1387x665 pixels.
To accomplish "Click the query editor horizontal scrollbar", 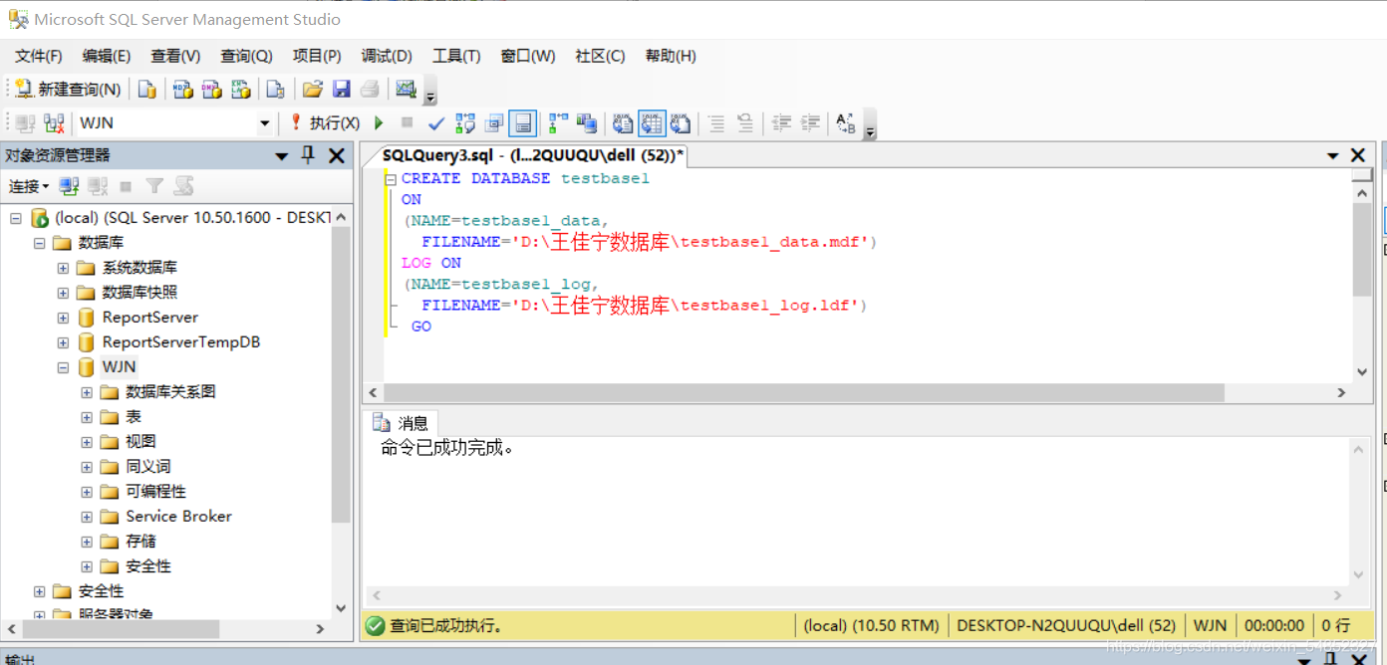I will click(804, 393).
